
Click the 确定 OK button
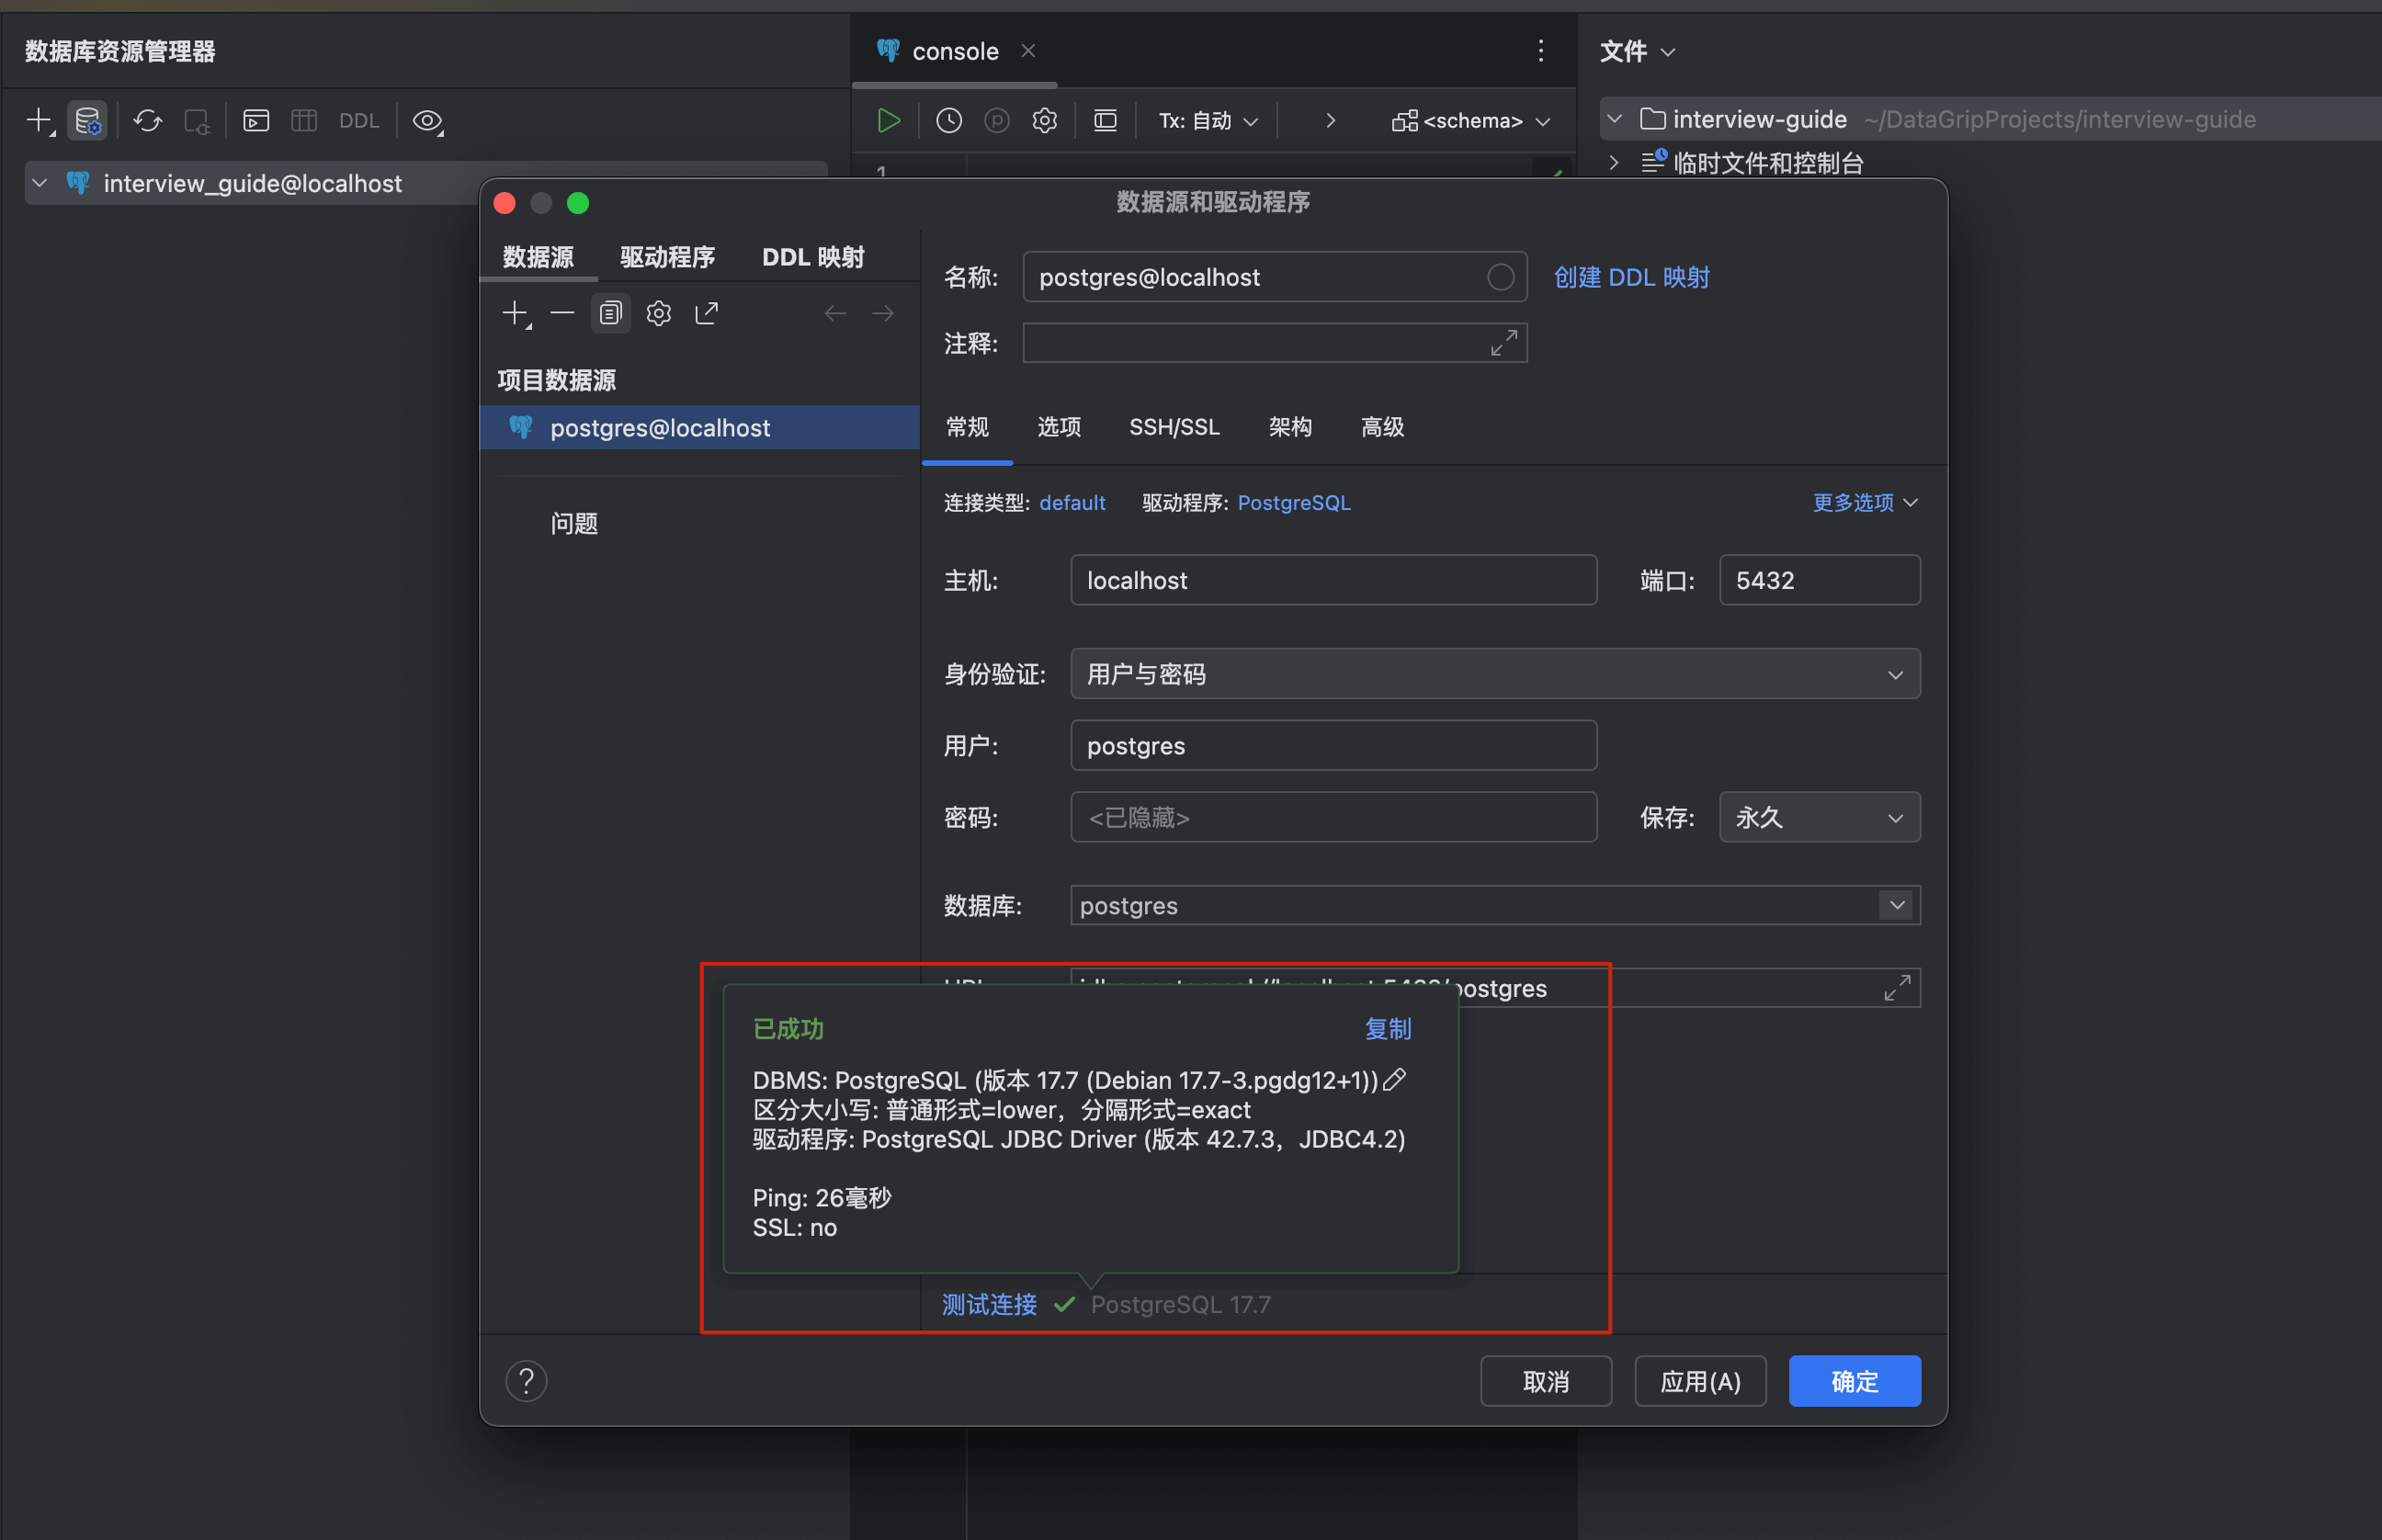(x=1854, y=1381)
